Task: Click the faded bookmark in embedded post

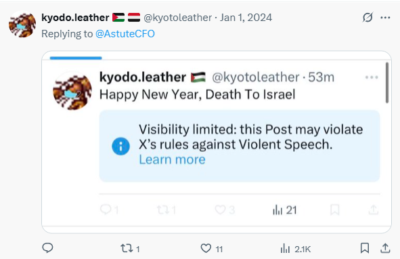Action: 335,210
